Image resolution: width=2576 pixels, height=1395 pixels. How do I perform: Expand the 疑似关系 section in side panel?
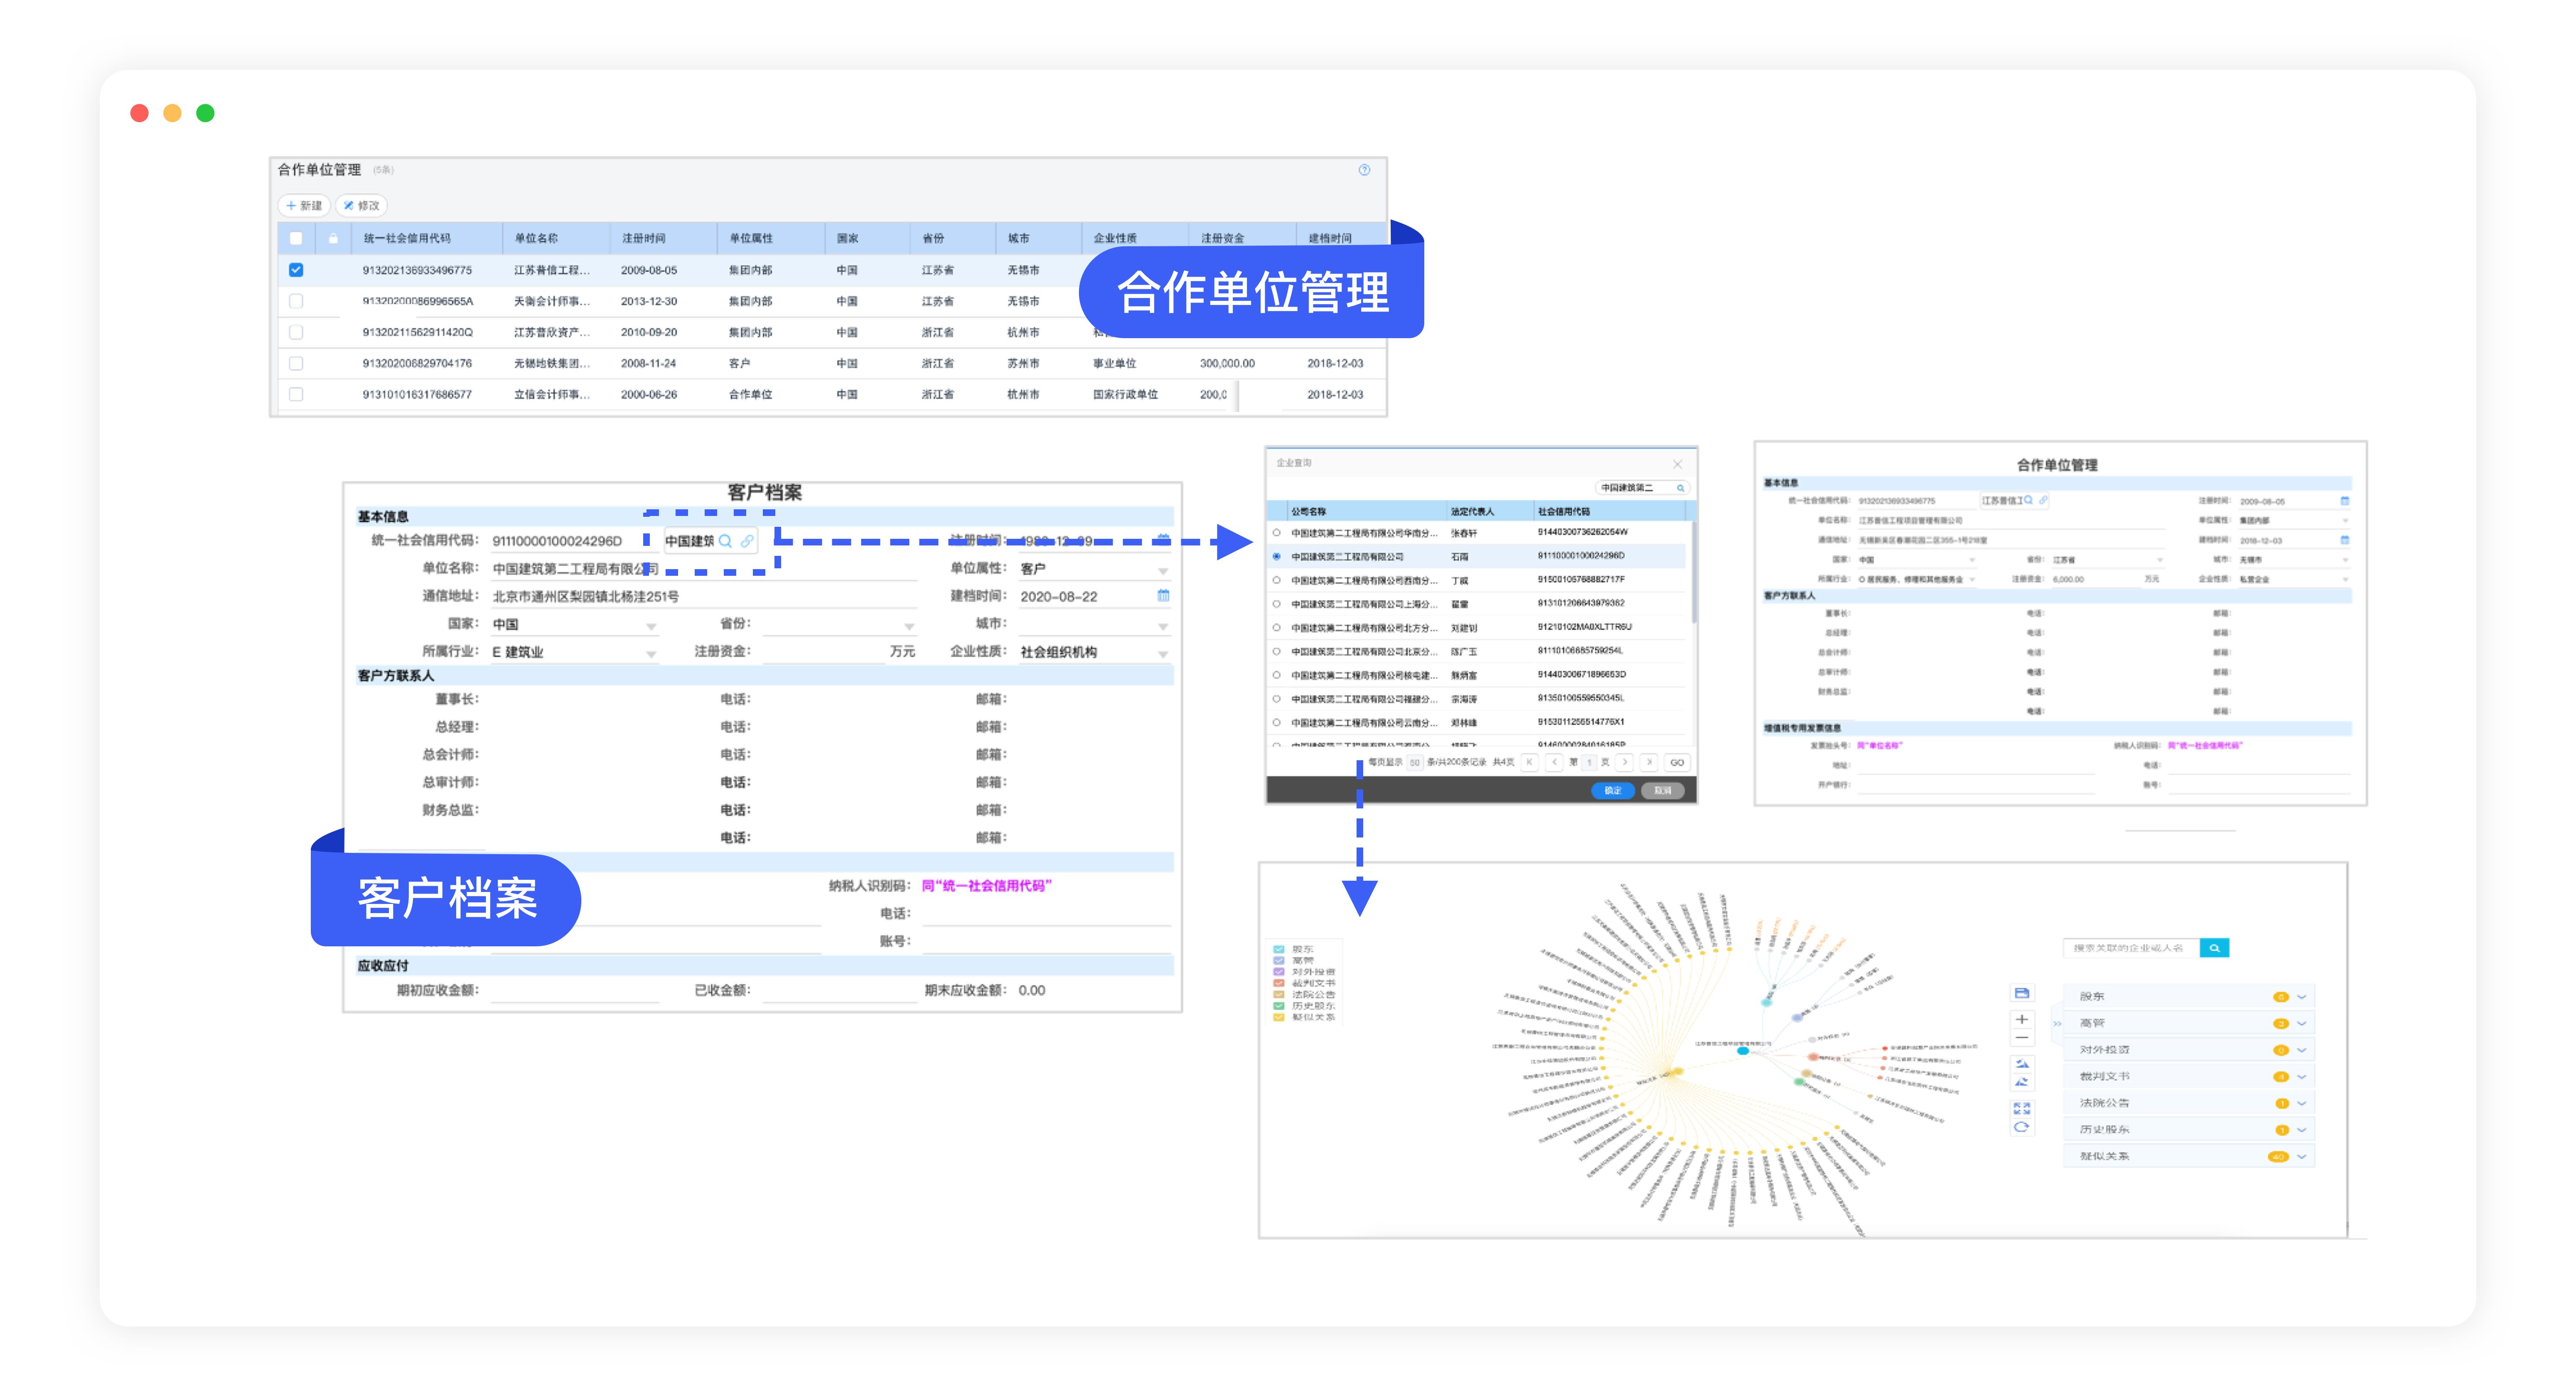[x=2302, y=1156]
